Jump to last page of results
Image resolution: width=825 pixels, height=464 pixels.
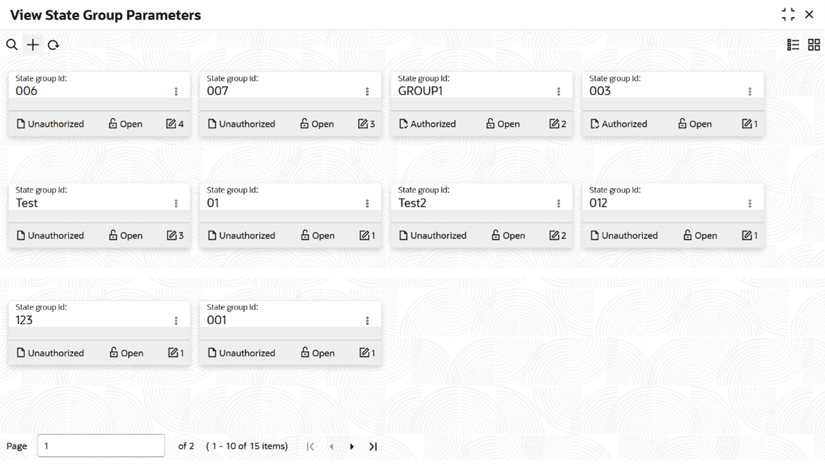point(373,447)
